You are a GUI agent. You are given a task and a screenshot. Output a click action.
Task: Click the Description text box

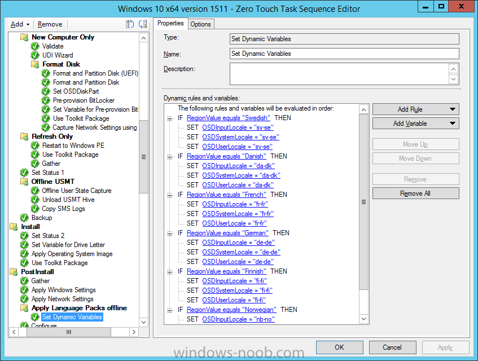[x=339, y=74]
